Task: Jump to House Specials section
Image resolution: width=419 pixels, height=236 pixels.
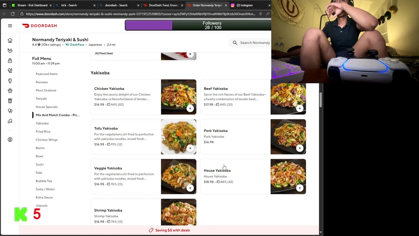Action: [46, 107]
